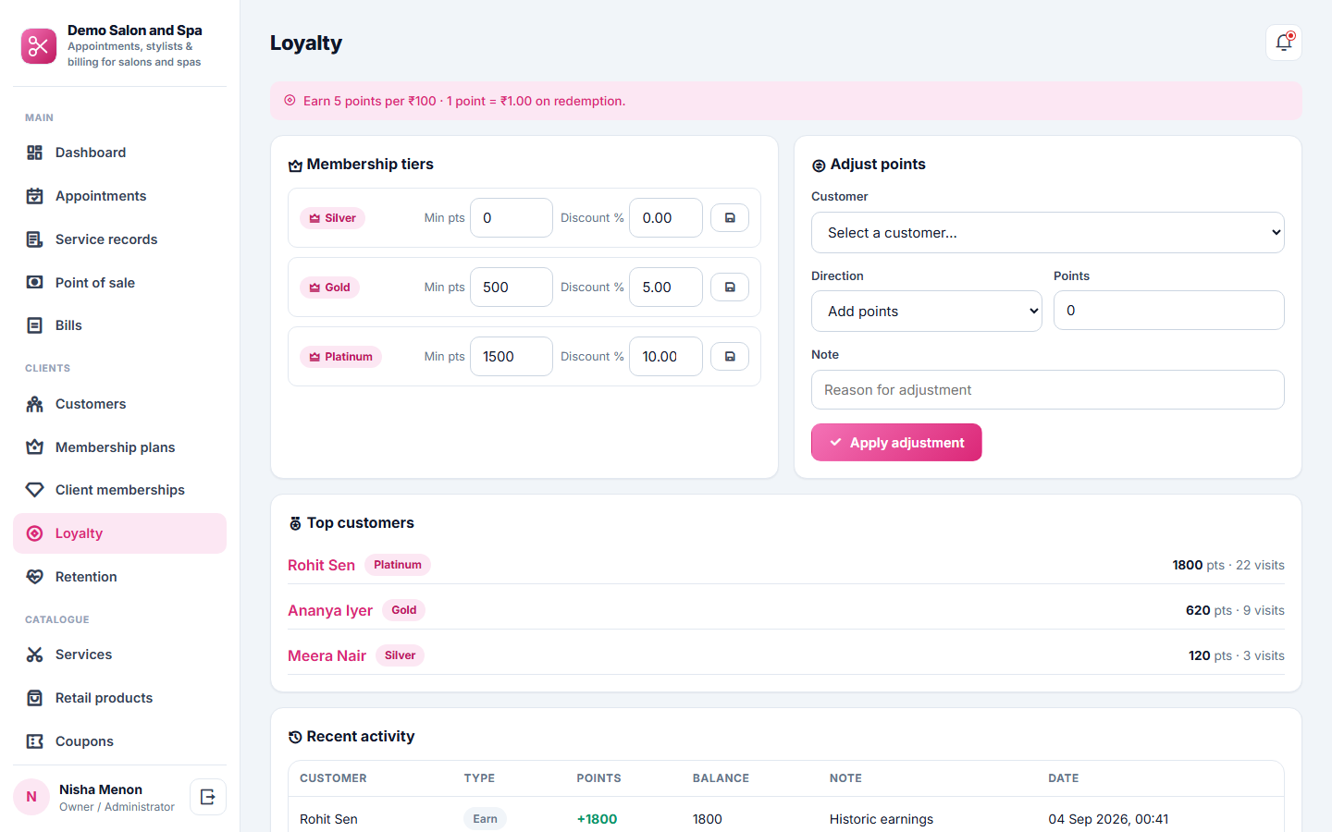
Task: Focus the Platinum Min pts field
Action: tap(512, 357)
